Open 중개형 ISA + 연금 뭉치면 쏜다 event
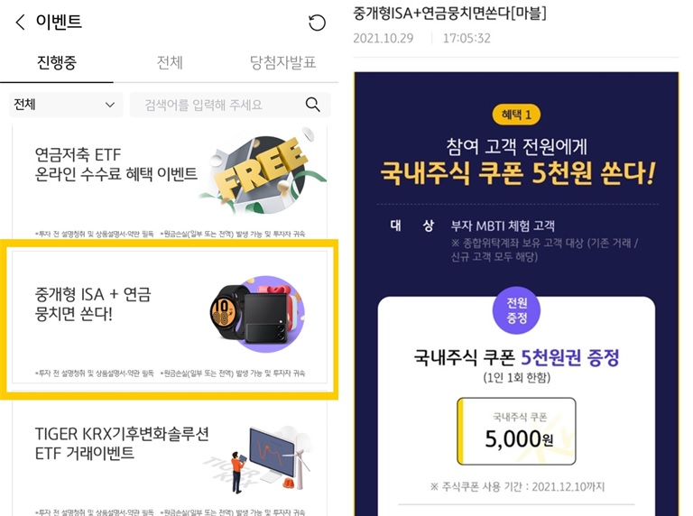693x516 pixels. pos(170,318)
